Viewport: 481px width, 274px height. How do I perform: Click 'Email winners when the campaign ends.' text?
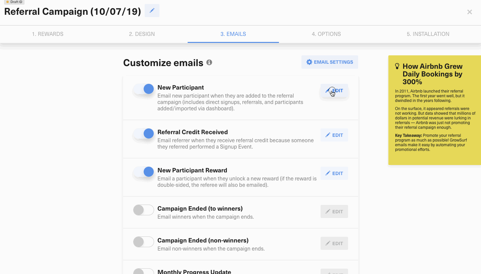point(206,217)
